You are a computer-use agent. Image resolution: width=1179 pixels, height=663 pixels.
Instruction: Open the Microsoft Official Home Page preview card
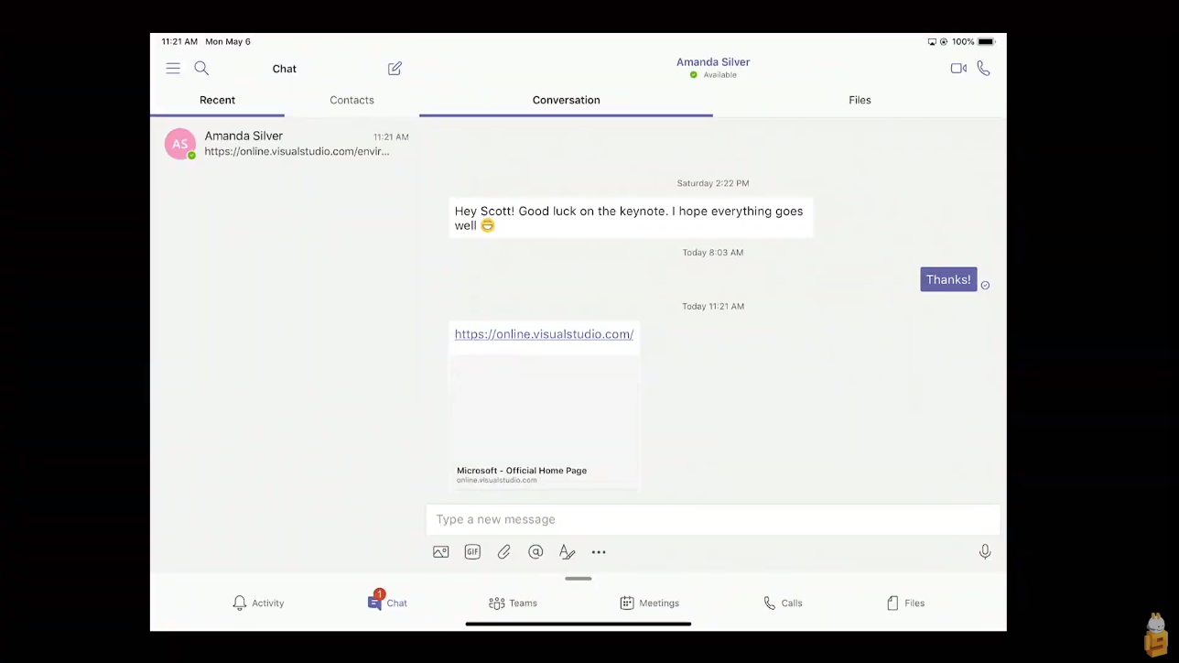click(544, 423)
